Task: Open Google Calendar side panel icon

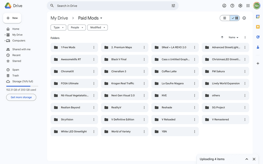Action: [x=258, y=17]
